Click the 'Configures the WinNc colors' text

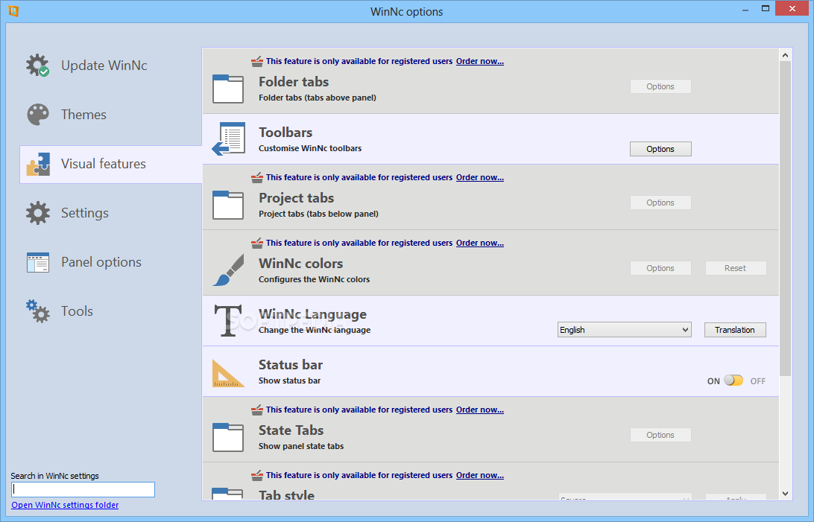point(314,279)
